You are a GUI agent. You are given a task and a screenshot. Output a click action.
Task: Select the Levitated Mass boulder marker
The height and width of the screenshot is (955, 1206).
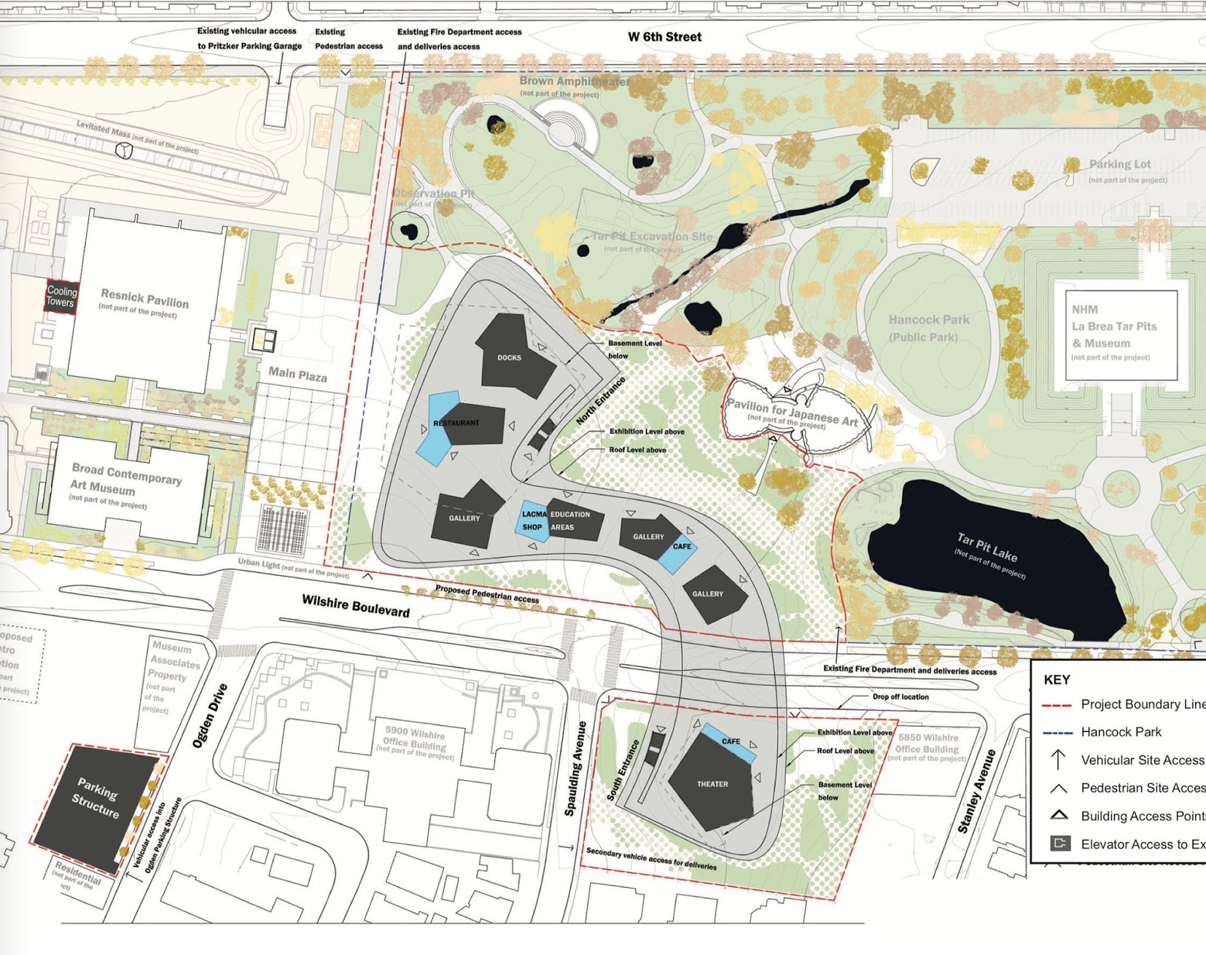point(124,151)
